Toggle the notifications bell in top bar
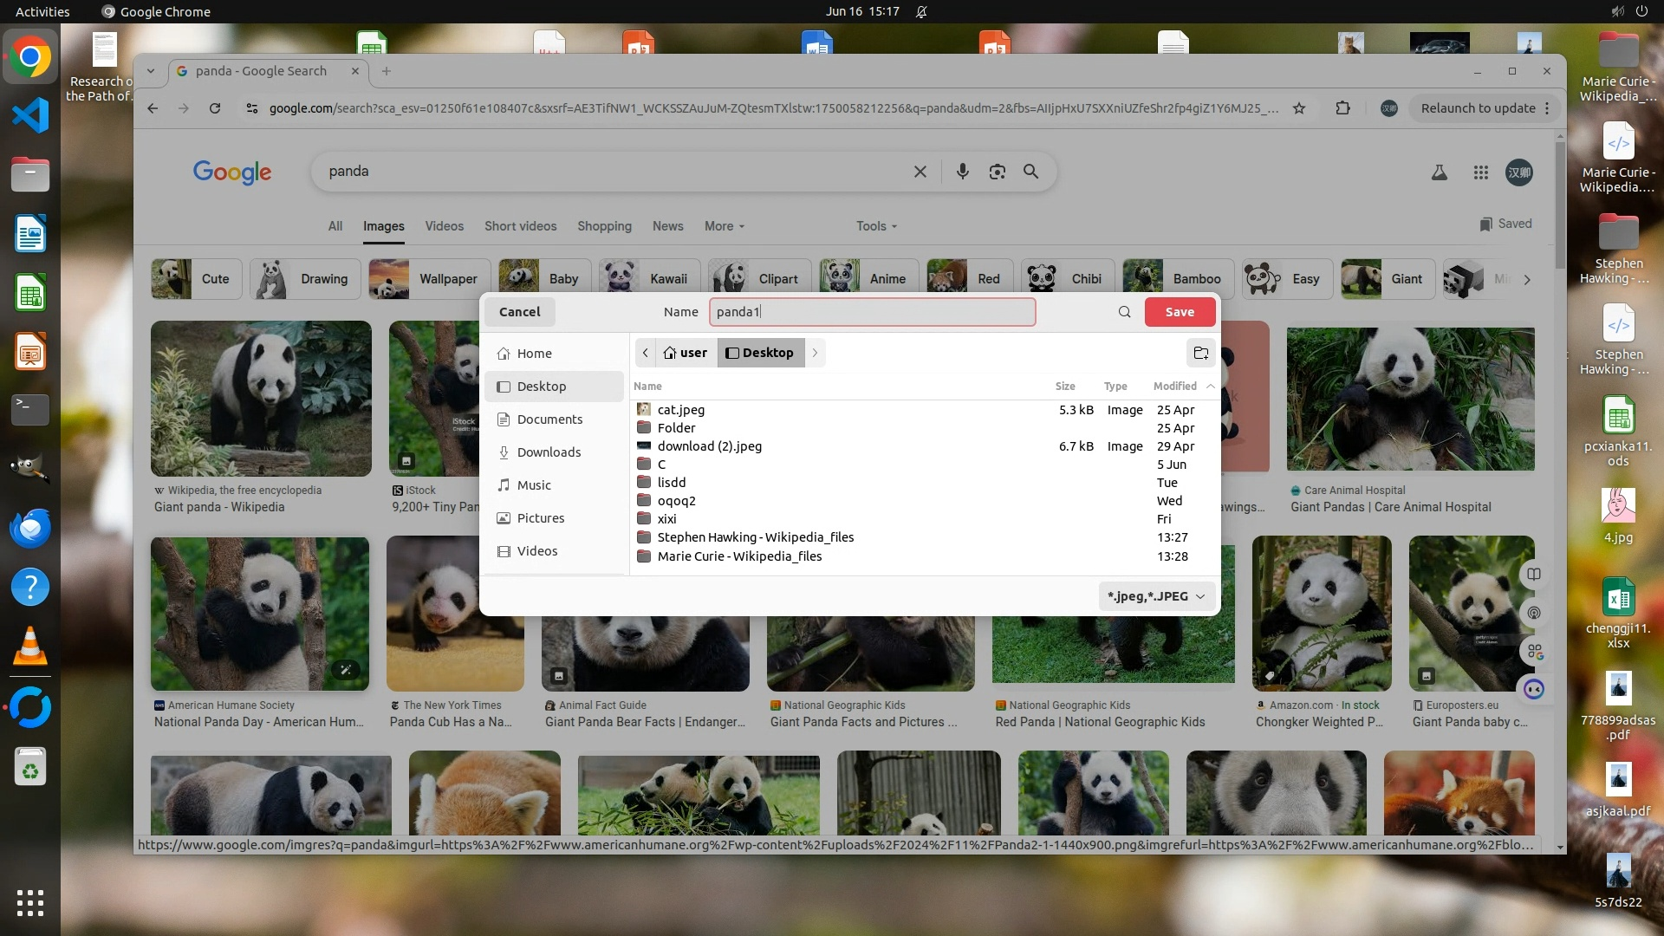The image size is (1664, 936). 921,11
